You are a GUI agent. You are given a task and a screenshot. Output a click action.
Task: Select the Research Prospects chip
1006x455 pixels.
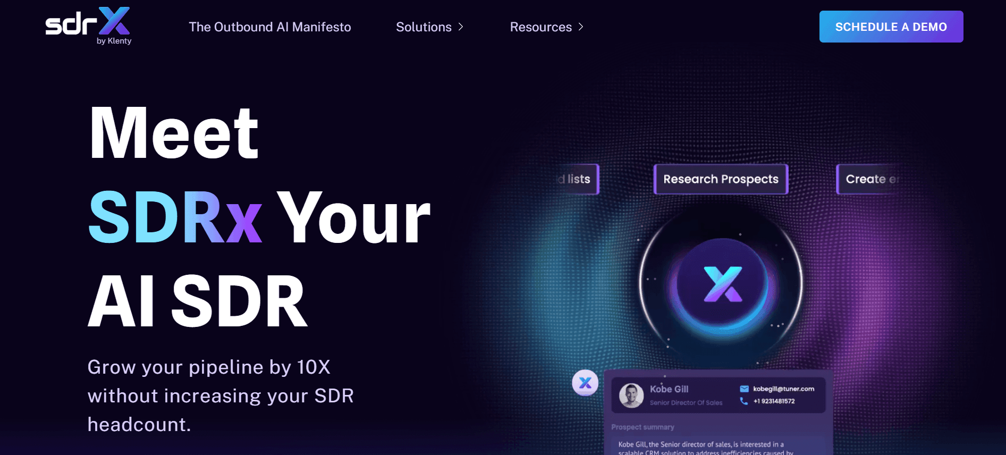click(721, 179)
